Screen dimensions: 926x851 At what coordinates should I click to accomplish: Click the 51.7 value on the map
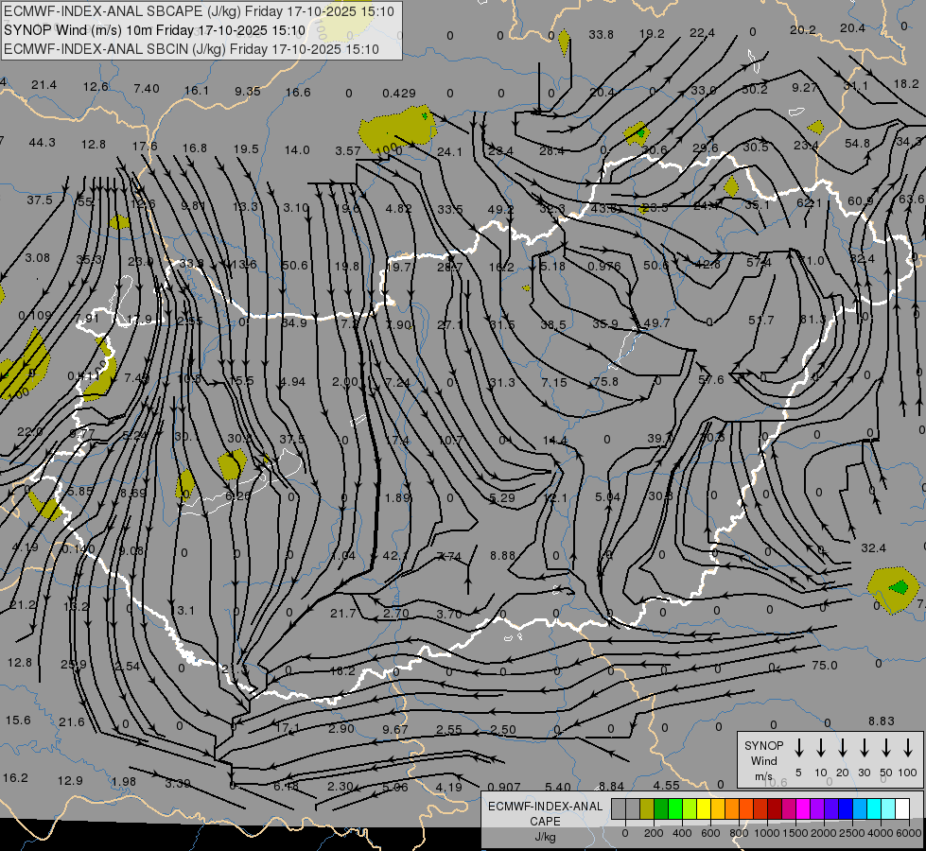coord(760,321)
